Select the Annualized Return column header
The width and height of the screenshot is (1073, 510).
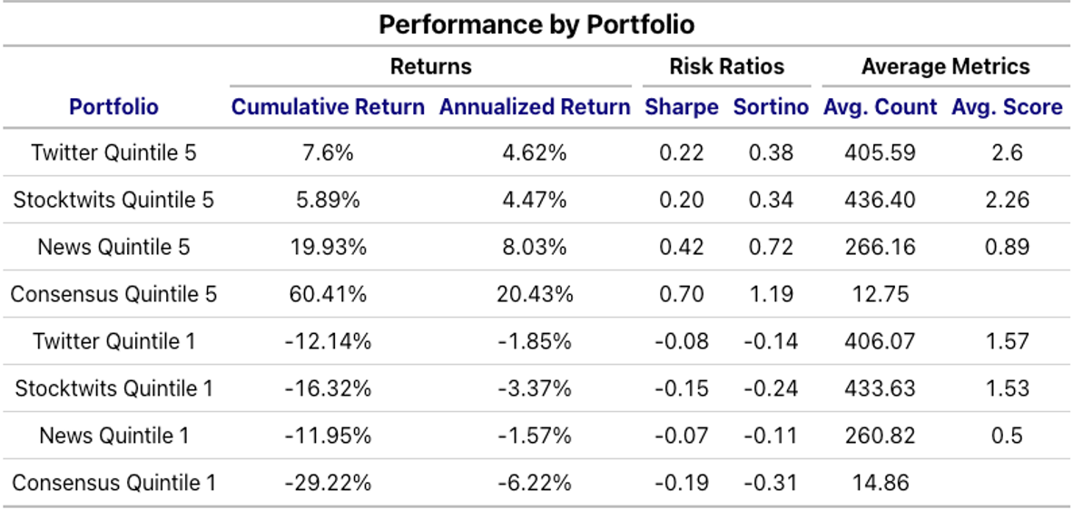535,107
